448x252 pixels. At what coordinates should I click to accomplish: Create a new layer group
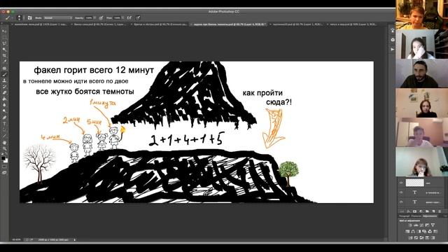427,211
